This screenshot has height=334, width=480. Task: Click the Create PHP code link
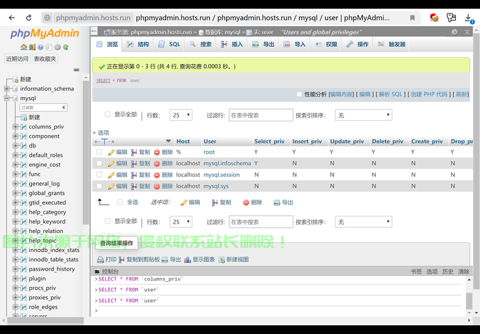[x=429, y=94]
